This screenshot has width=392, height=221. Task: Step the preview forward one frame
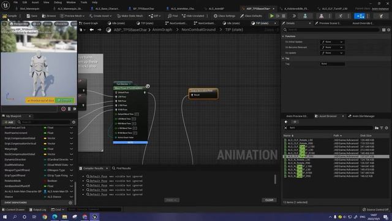[75, 109]
